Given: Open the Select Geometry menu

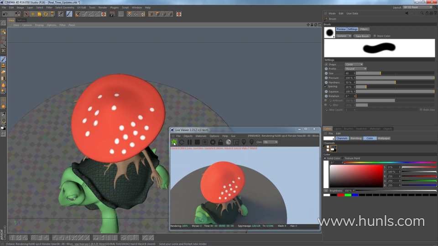Looking at the screenshot, I should [65, 8].
